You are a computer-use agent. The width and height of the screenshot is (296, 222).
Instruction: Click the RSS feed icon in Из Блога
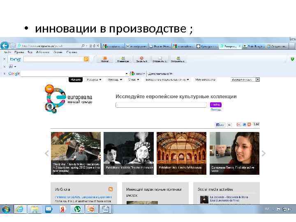click(111, 189)
